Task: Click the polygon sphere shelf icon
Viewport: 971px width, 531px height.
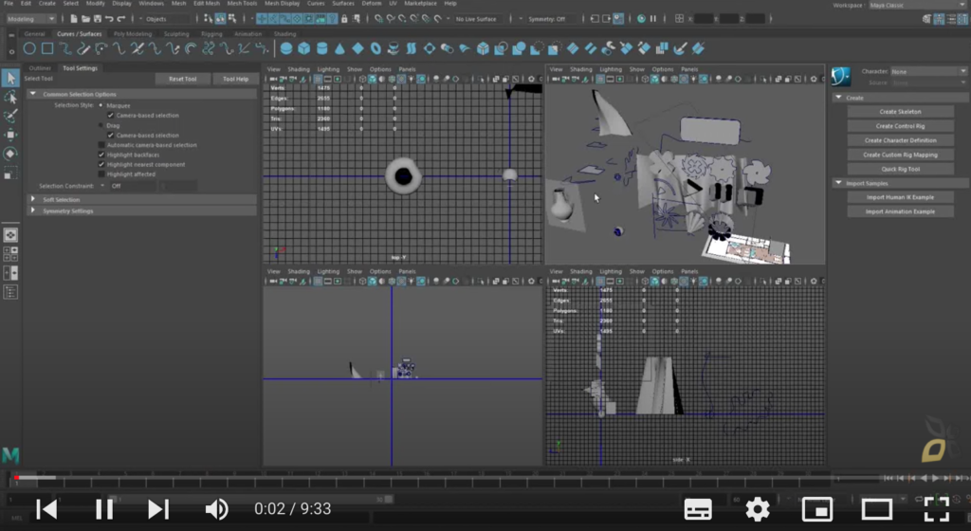Action: (286, 48)
